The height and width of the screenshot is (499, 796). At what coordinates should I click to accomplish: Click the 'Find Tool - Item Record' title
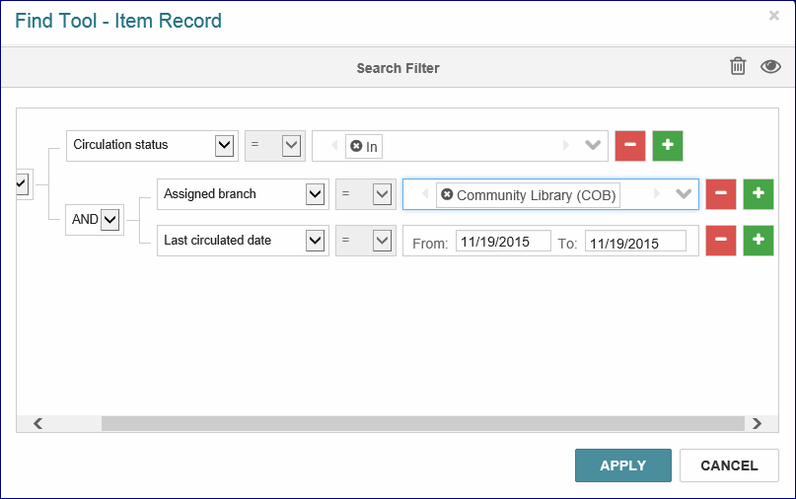click(x=118, y=21)
